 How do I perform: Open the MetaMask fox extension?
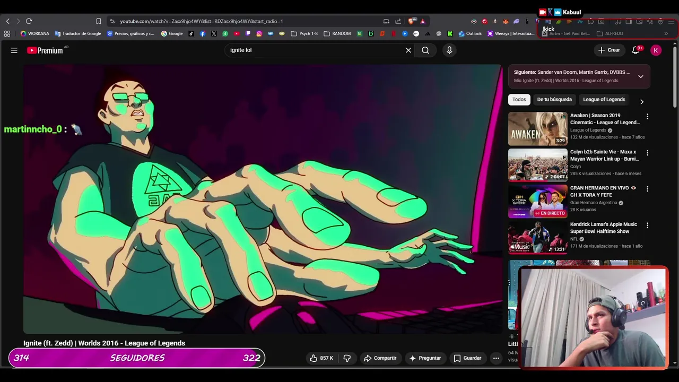pyautogui.click(x=506, y=21)
